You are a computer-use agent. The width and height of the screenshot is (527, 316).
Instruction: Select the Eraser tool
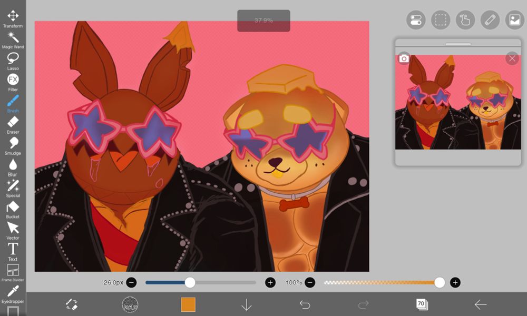coord(13,125)
